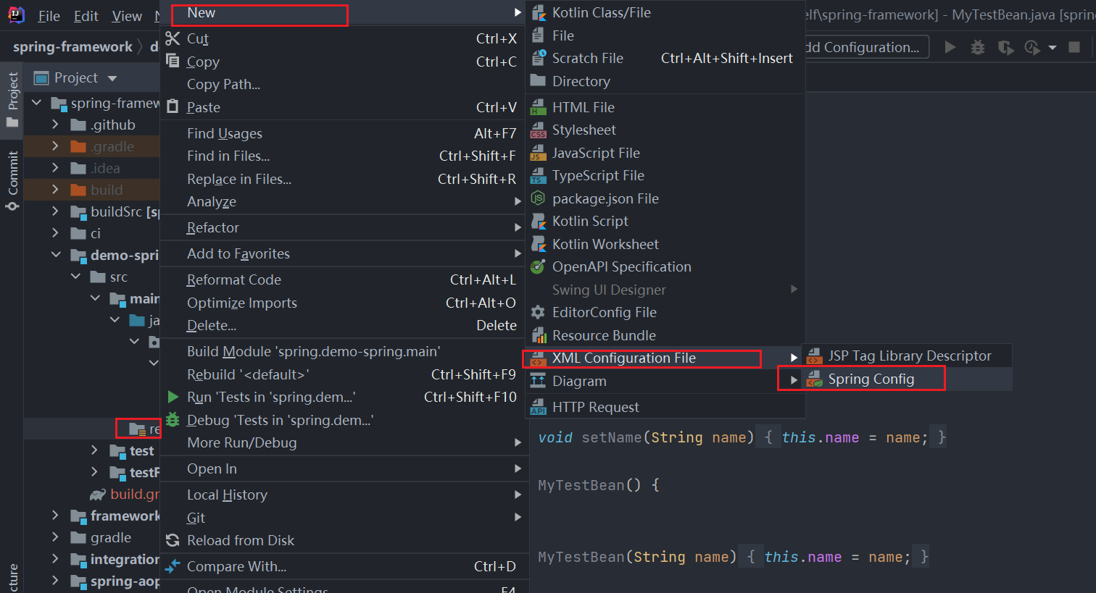Screen dimensions: 1096x593
Task: Click the Copy icon in context menu
Action: (x=173, y=61)
